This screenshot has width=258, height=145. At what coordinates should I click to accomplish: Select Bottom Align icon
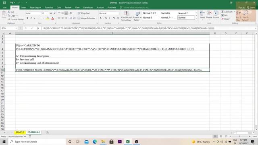66,13
